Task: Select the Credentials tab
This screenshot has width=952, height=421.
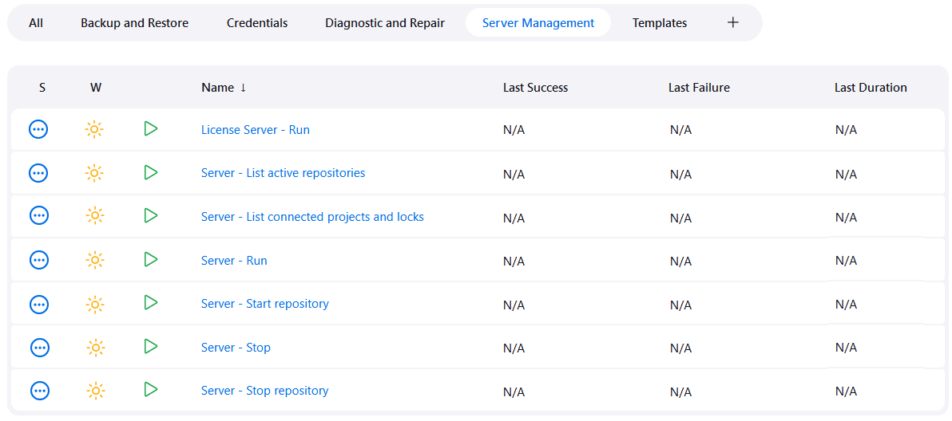Action: click(x=257, y=23)
